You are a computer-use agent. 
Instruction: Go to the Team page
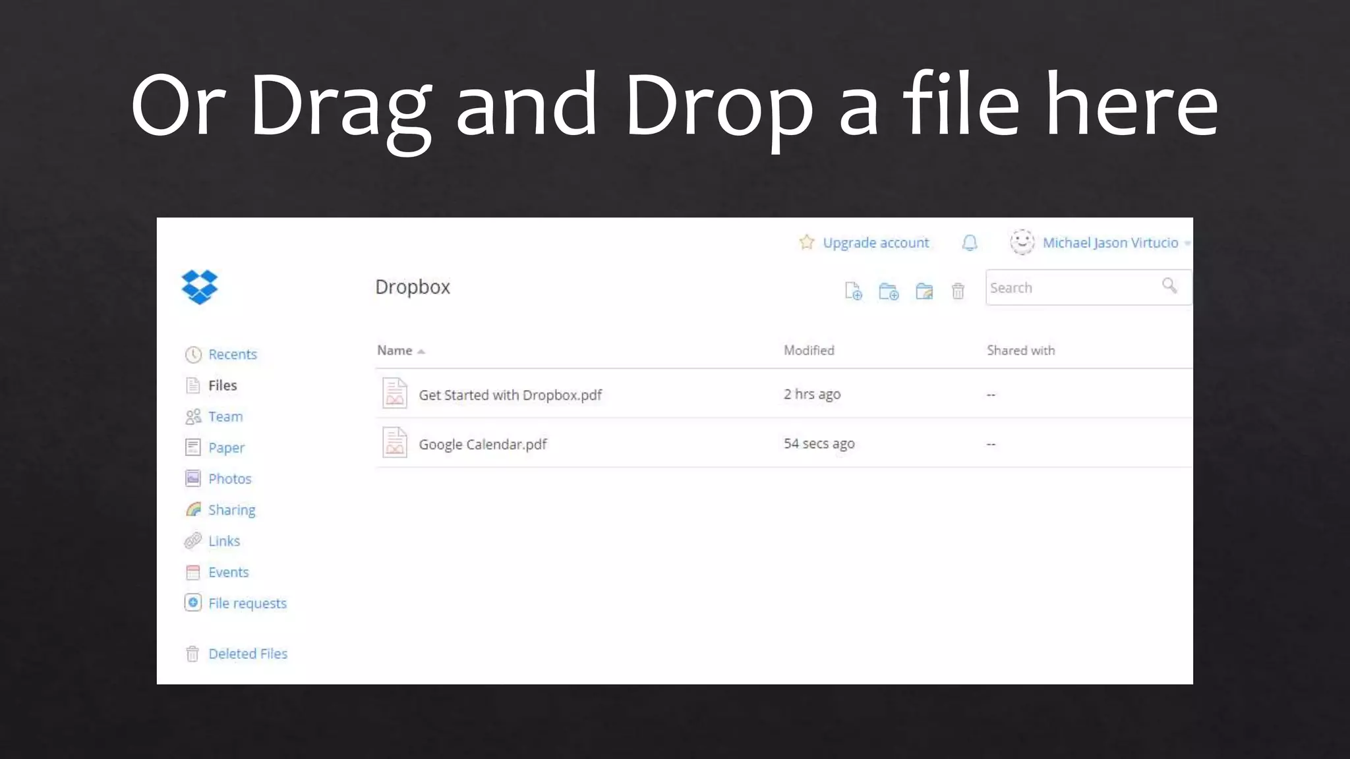pyautogui.click(x=225, y=416)
